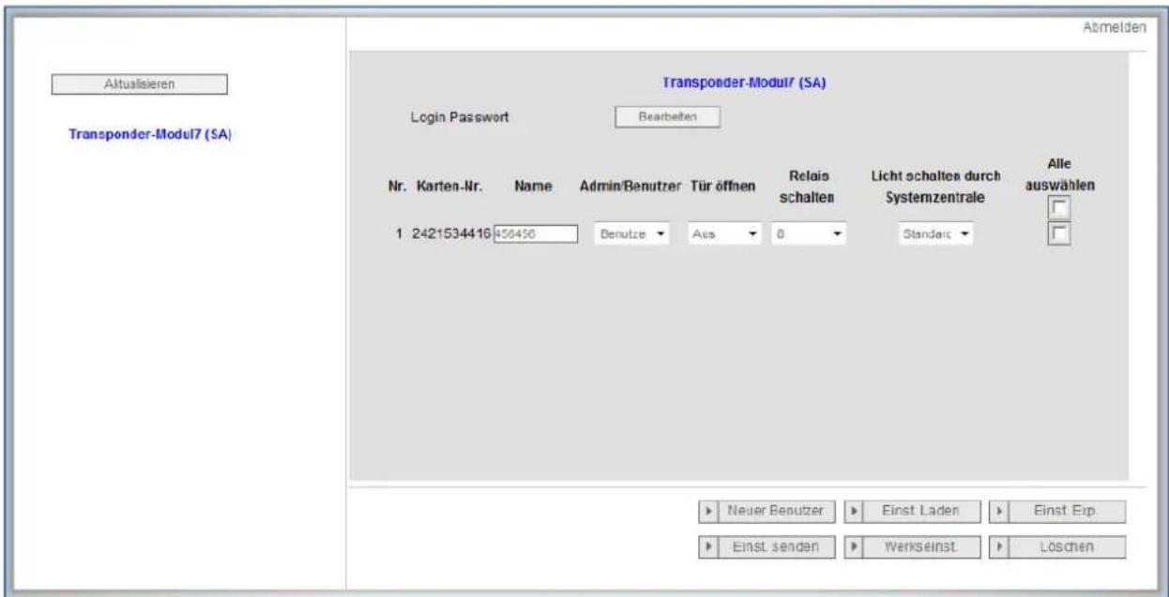Image resolution: width=1169 pixels, height=597 pixels.
Task: Click arrow icon beside Einst. senden
Action: tap(710, 545)
